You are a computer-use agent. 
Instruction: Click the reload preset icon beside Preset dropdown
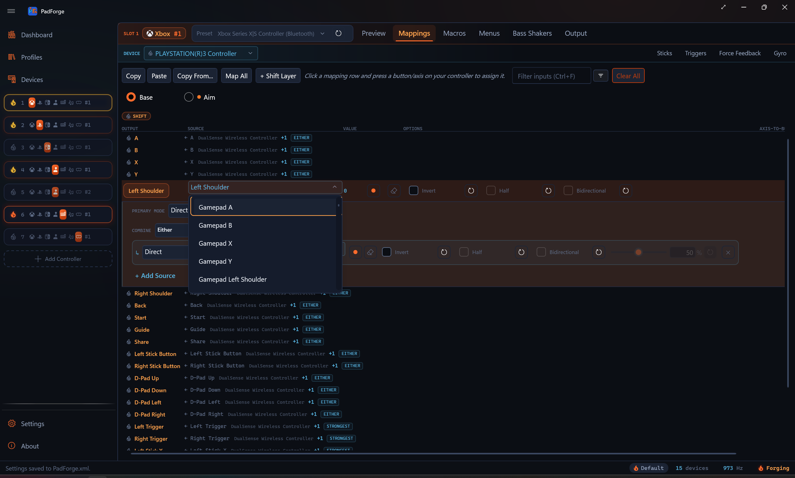click(338, 34)
